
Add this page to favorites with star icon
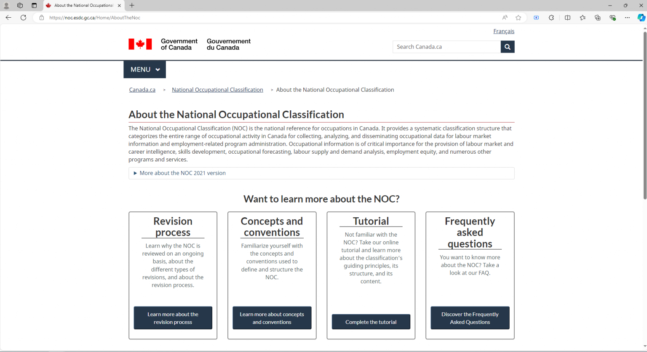pos(518,18)
